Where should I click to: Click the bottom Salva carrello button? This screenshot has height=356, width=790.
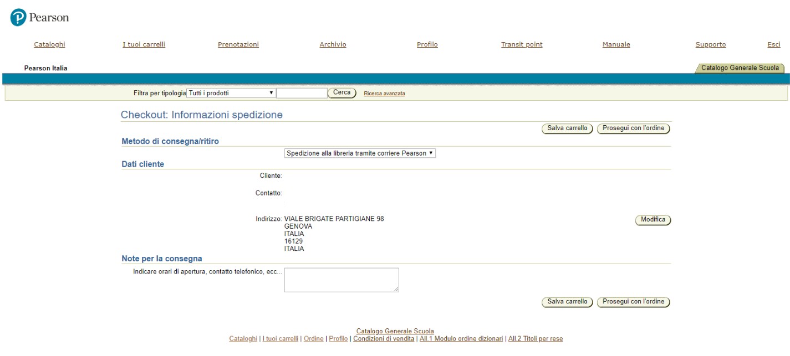coord(567,302)
